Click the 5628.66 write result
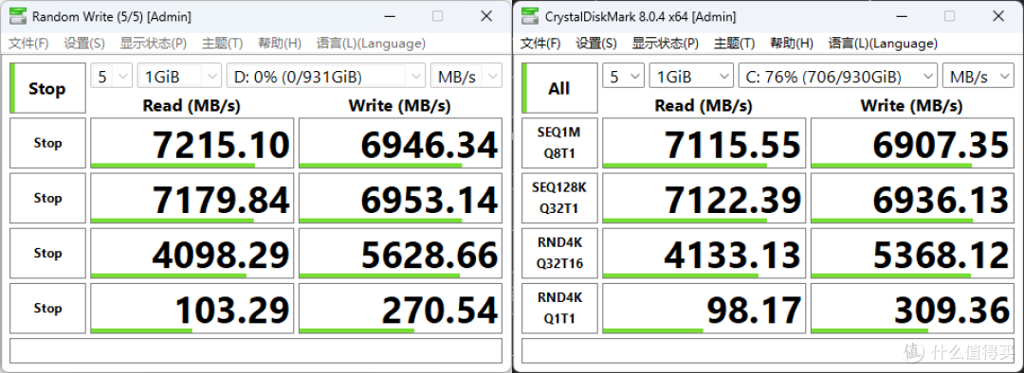Viewport: 1024px width, 373px height. [x=400, y=253]
